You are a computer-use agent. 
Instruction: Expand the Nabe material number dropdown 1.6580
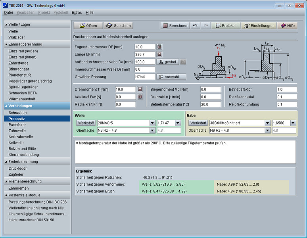[x=293, y=123]
